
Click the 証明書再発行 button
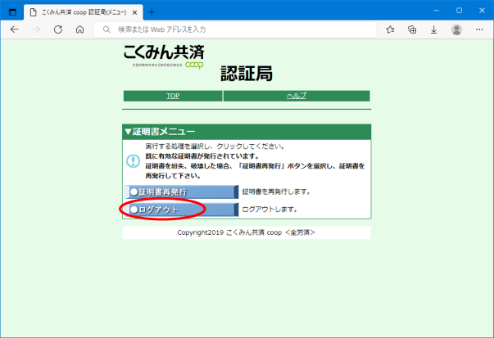[x=182, y=192]
